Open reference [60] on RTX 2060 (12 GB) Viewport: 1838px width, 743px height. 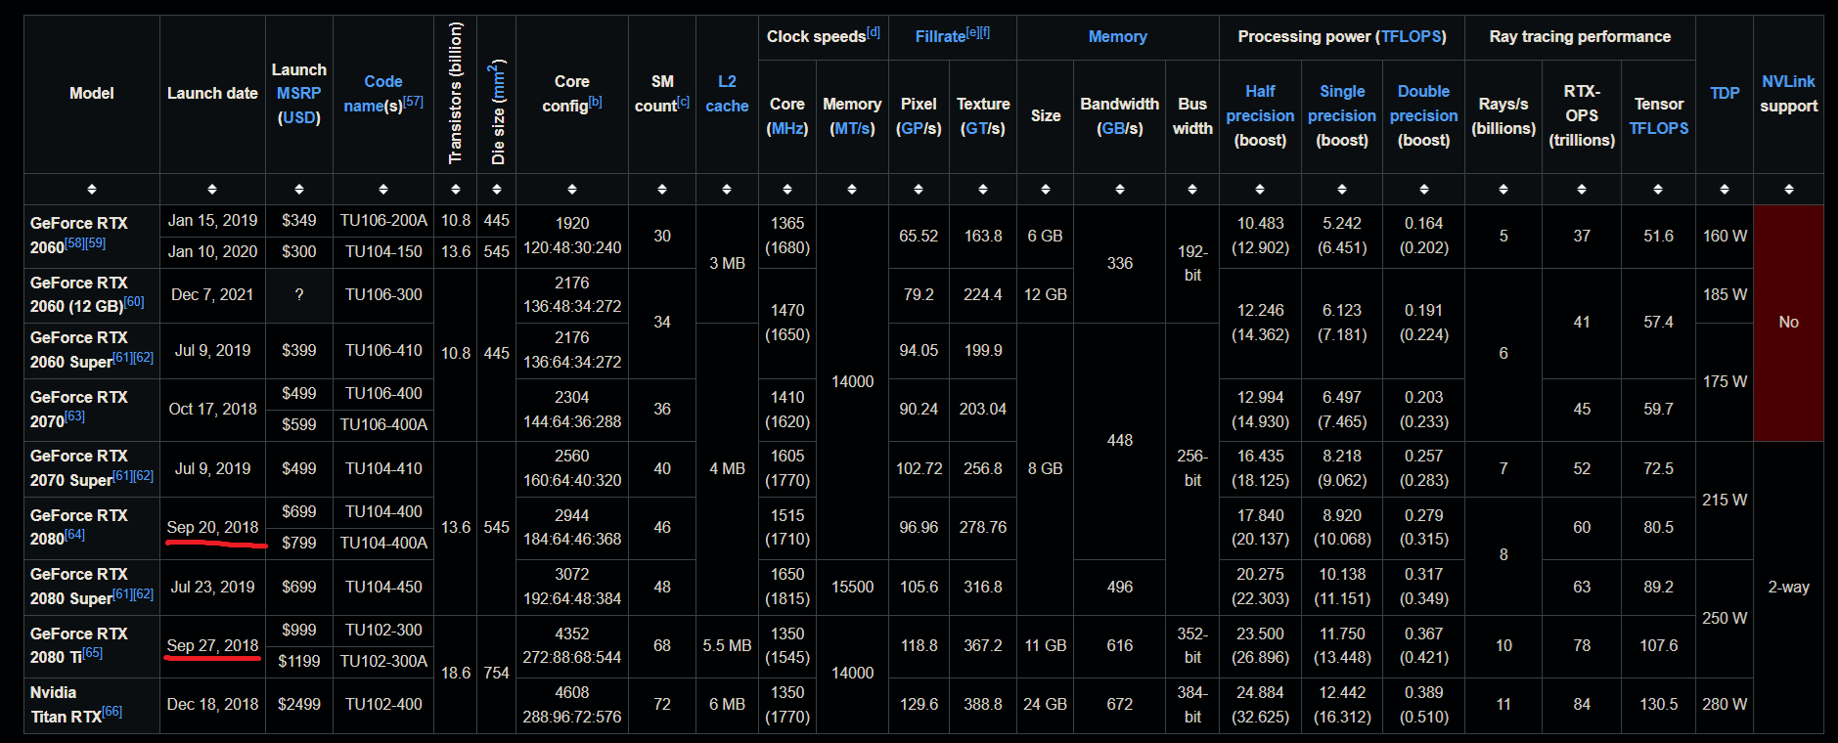point(134,302)
